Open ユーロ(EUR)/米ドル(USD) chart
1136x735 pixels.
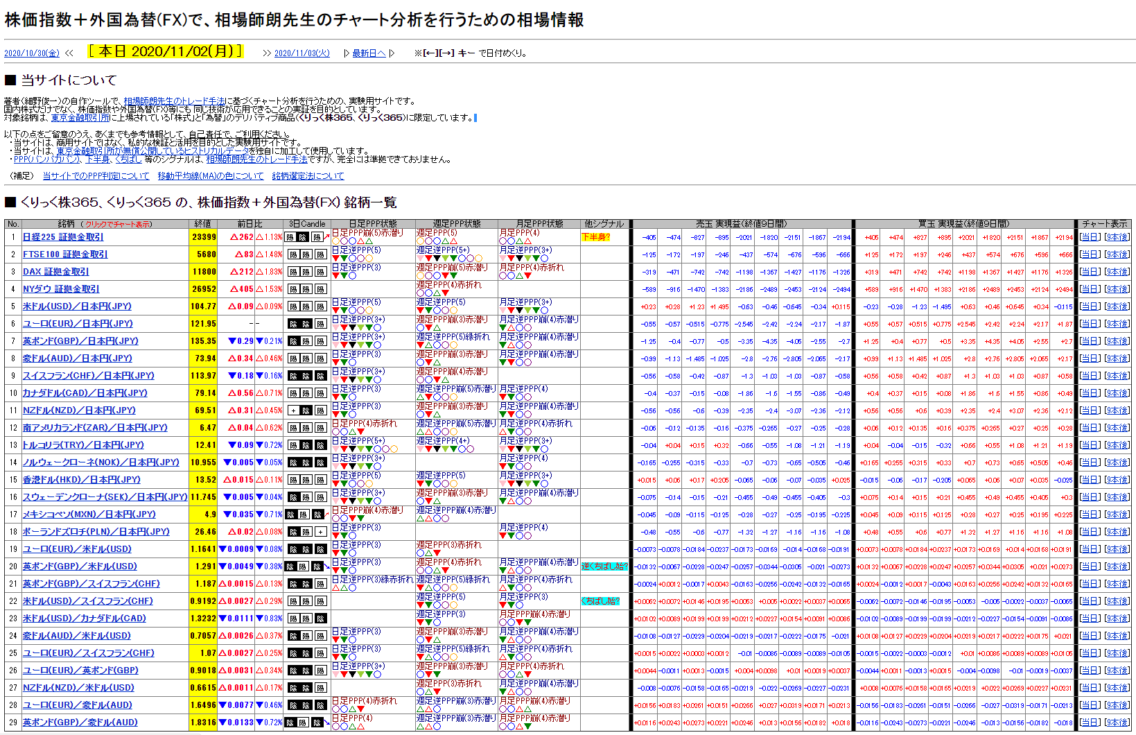click(77, 549)
